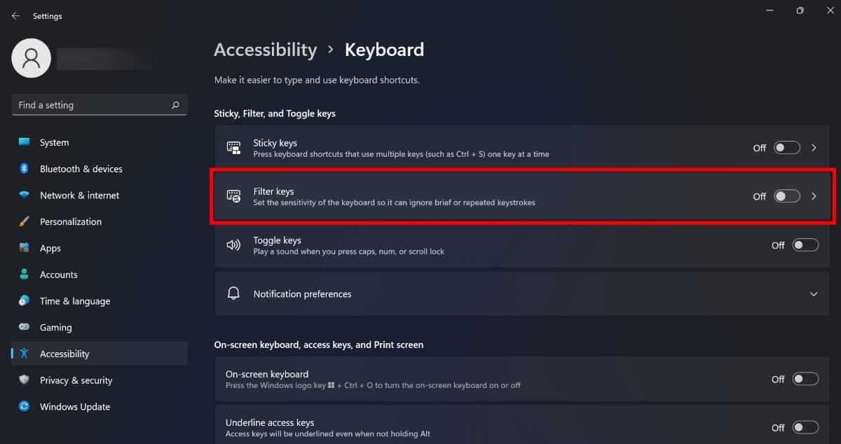This screenshot has width=841, height=444.
Task: Click the Privacy & security shield icon
Action: (24, 380)
